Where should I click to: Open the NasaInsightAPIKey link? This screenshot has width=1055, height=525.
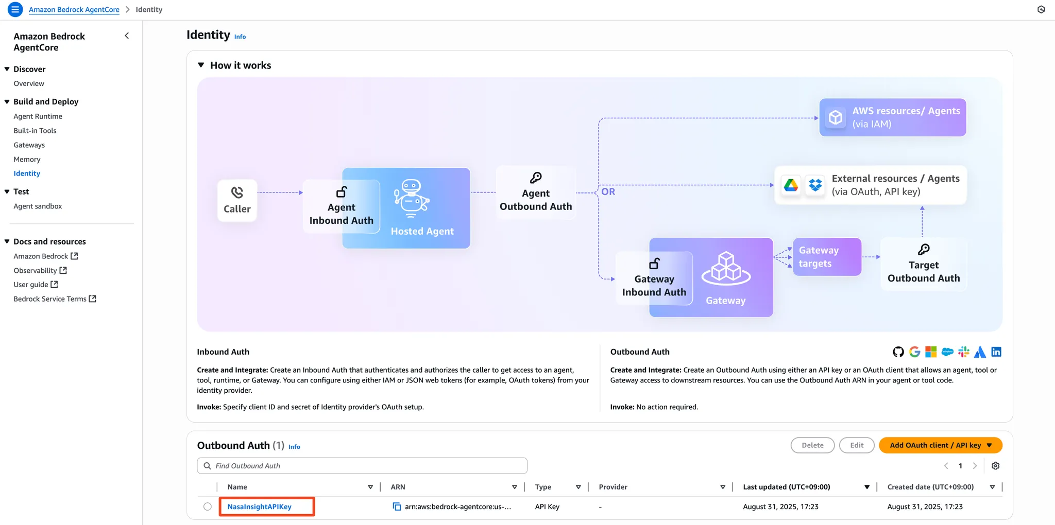[x=260, y=506]
